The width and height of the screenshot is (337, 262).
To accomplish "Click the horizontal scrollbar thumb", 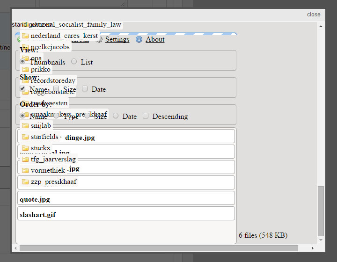I will [159, 248].
